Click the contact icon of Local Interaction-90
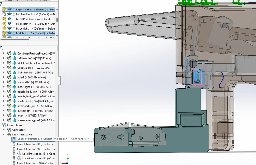The width and height of the screenshot is (256, 165). 14,149
